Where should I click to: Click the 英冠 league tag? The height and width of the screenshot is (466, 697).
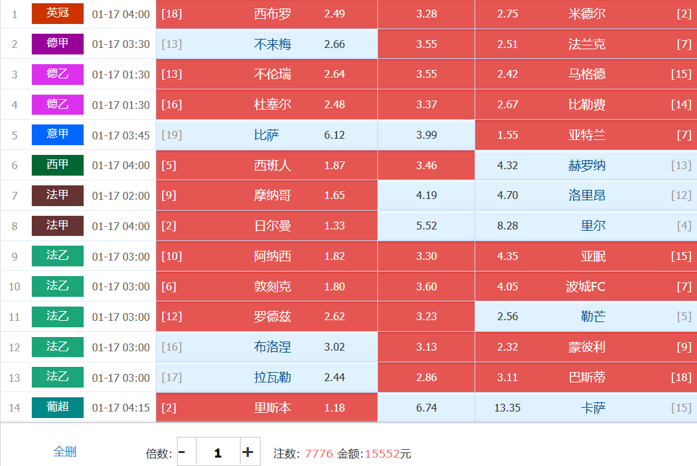(x=58, y=14)
